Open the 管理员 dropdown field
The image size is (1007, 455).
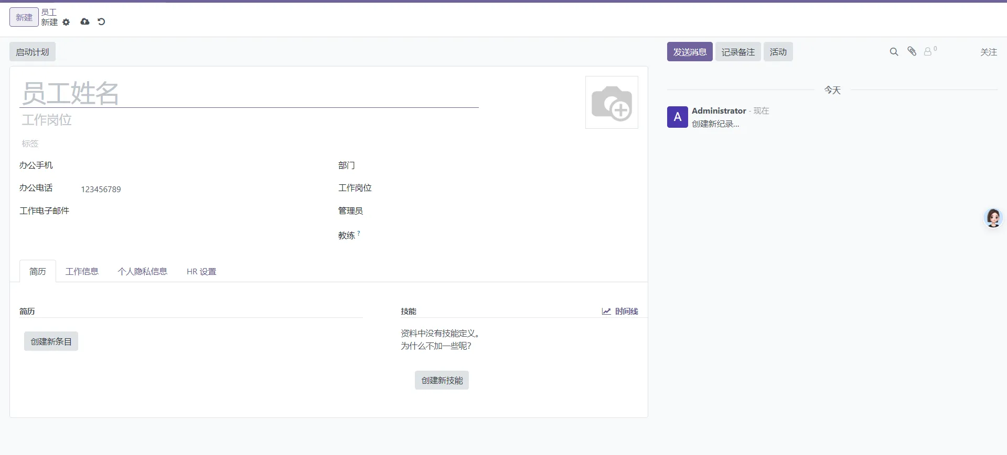coord(518,211)
